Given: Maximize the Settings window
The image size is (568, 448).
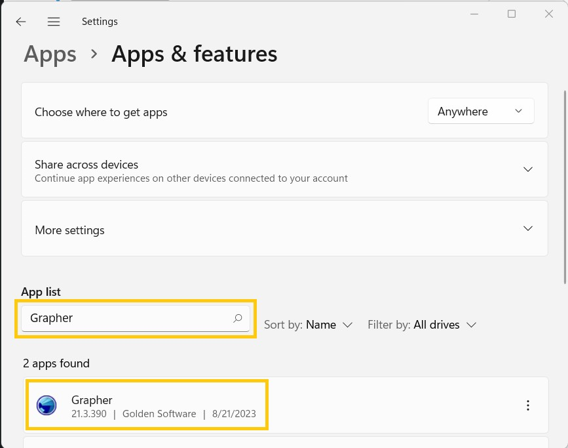Looking at the screenshot, I should pos(512,14).
